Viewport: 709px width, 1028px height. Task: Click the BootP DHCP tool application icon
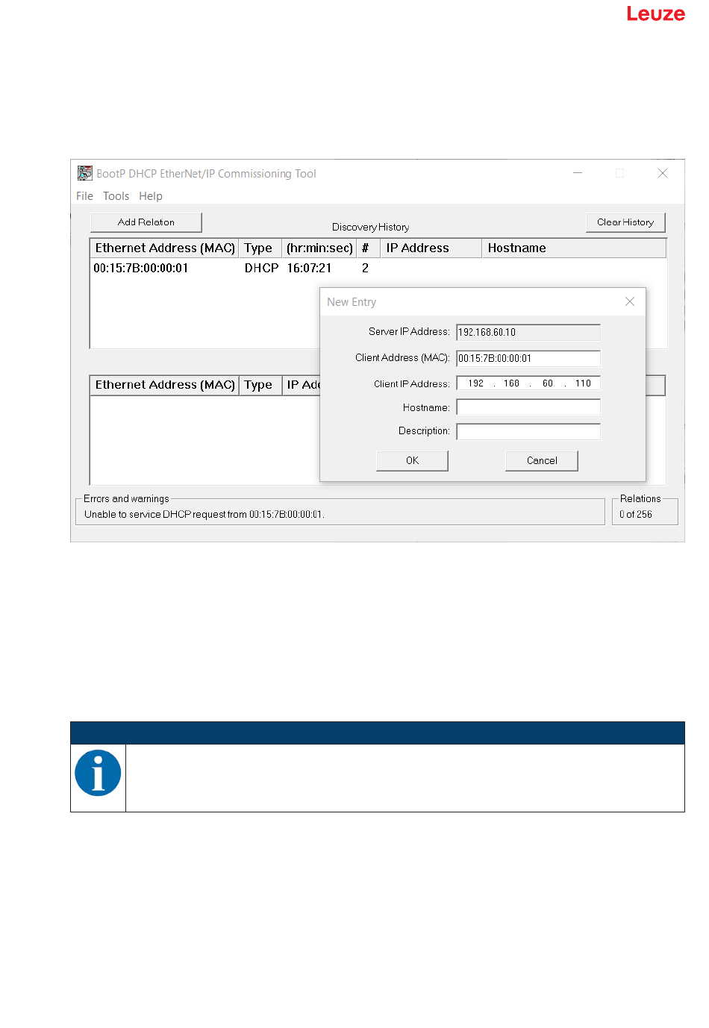coord(85,173)
